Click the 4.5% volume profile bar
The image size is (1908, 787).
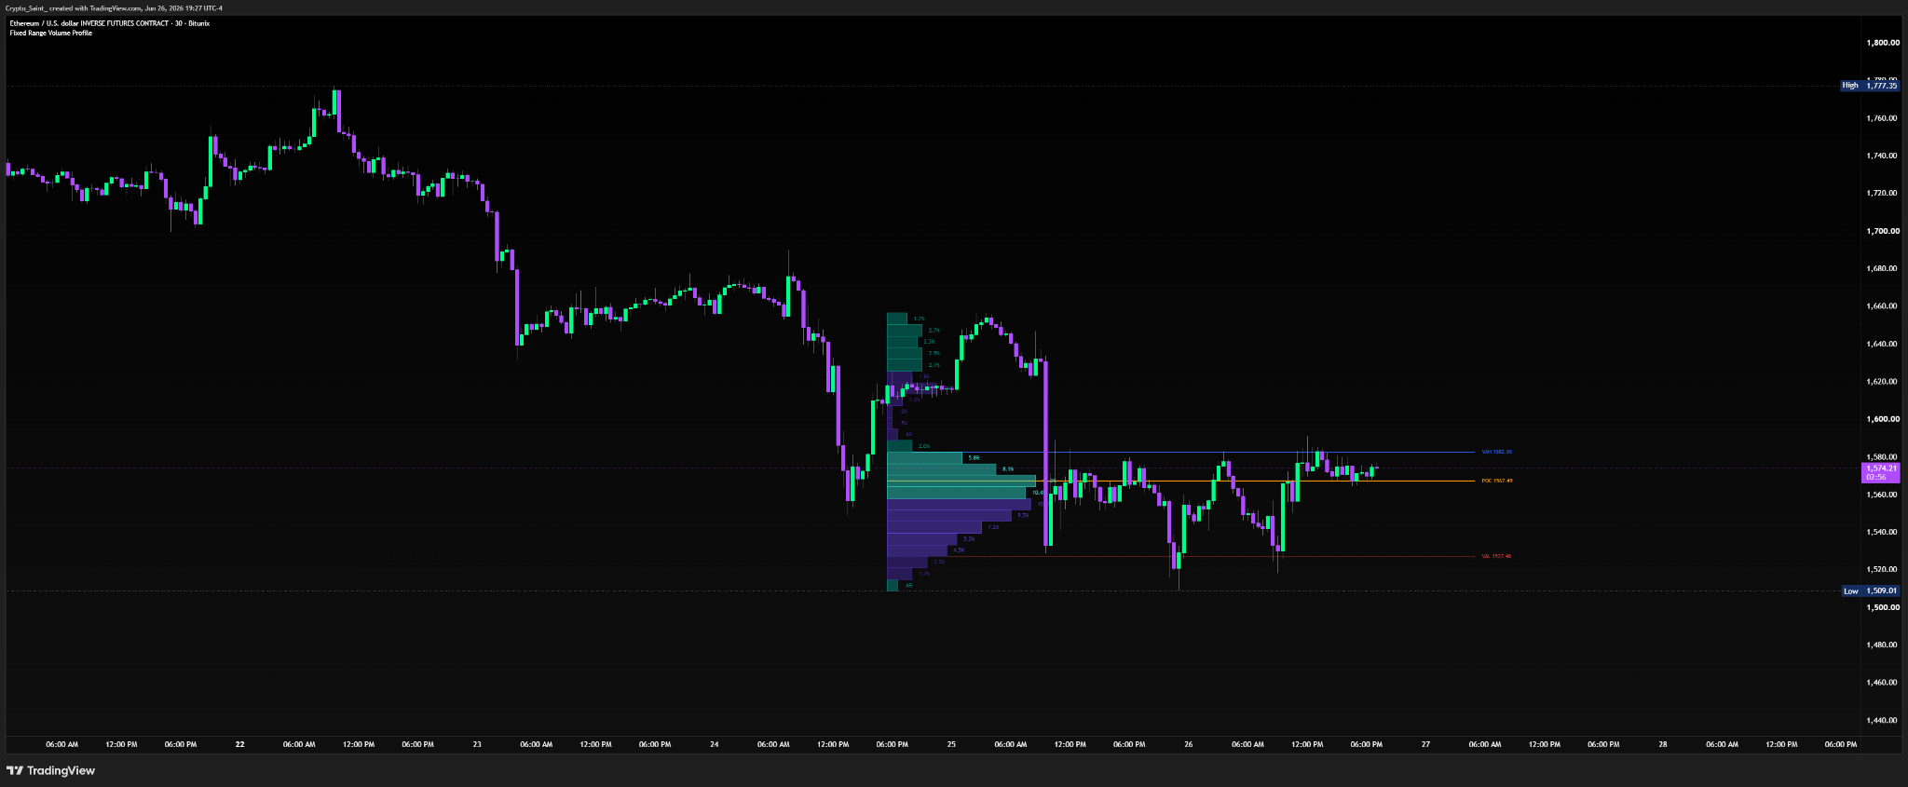click(x=917, y=550)
